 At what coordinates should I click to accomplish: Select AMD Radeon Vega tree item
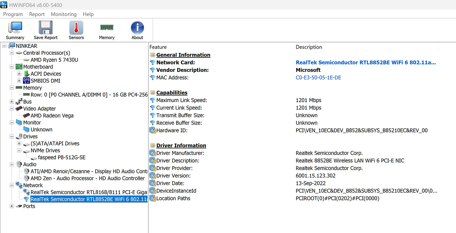52,116
